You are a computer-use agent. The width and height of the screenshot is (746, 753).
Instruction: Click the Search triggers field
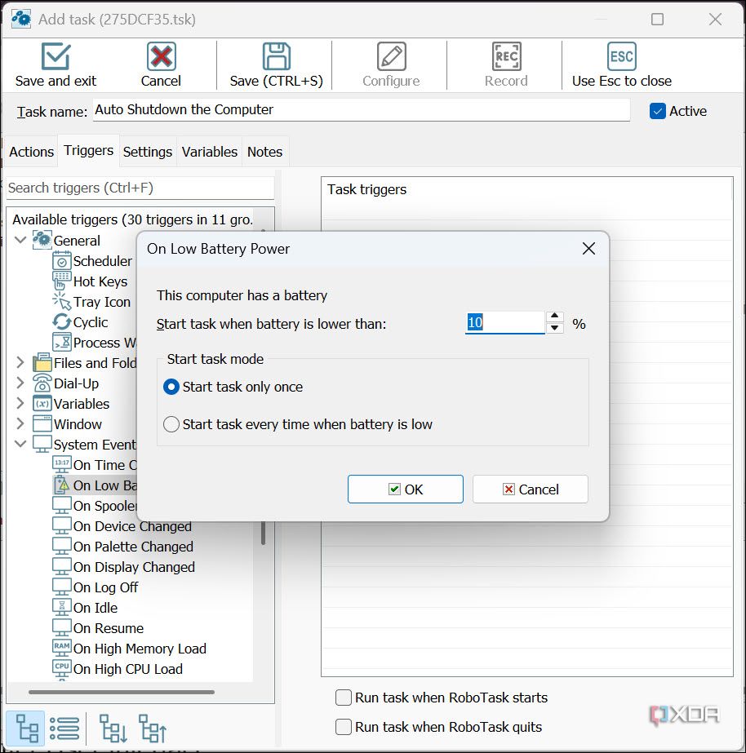(139, 188)
